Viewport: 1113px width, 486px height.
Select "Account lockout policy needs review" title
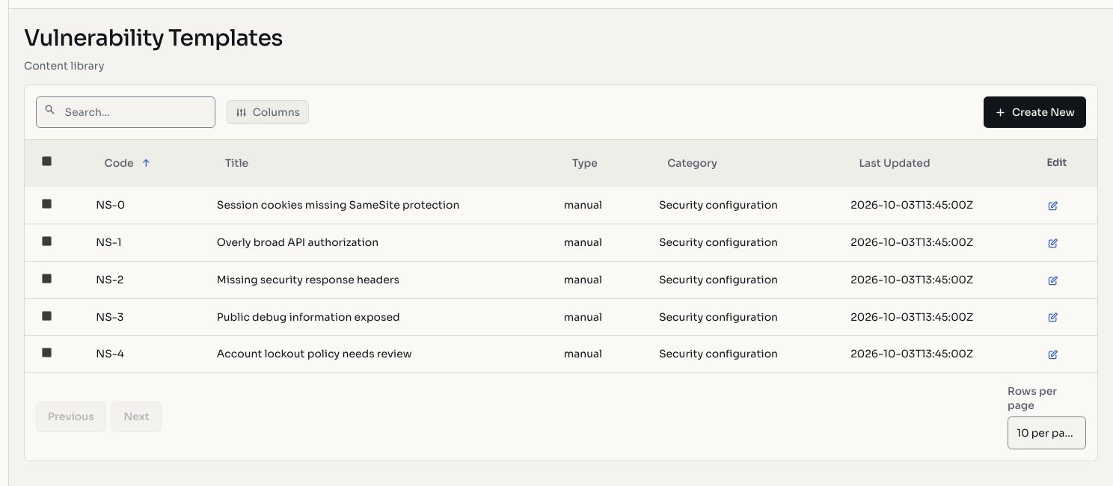tap(314, 354)
